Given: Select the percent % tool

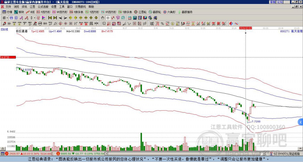Looking at the screenshot, I should [162, 24].
